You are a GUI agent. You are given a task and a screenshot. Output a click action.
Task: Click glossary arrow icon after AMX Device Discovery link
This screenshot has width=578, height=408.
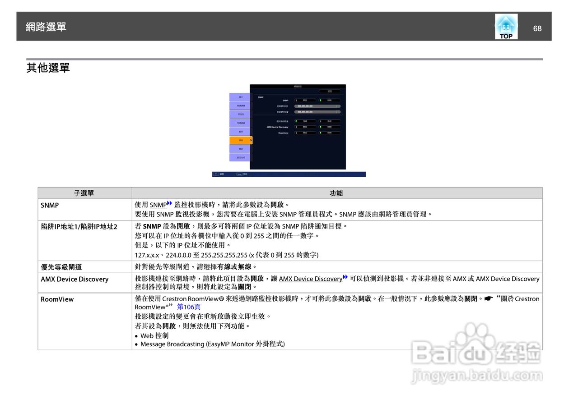[345, 278]
